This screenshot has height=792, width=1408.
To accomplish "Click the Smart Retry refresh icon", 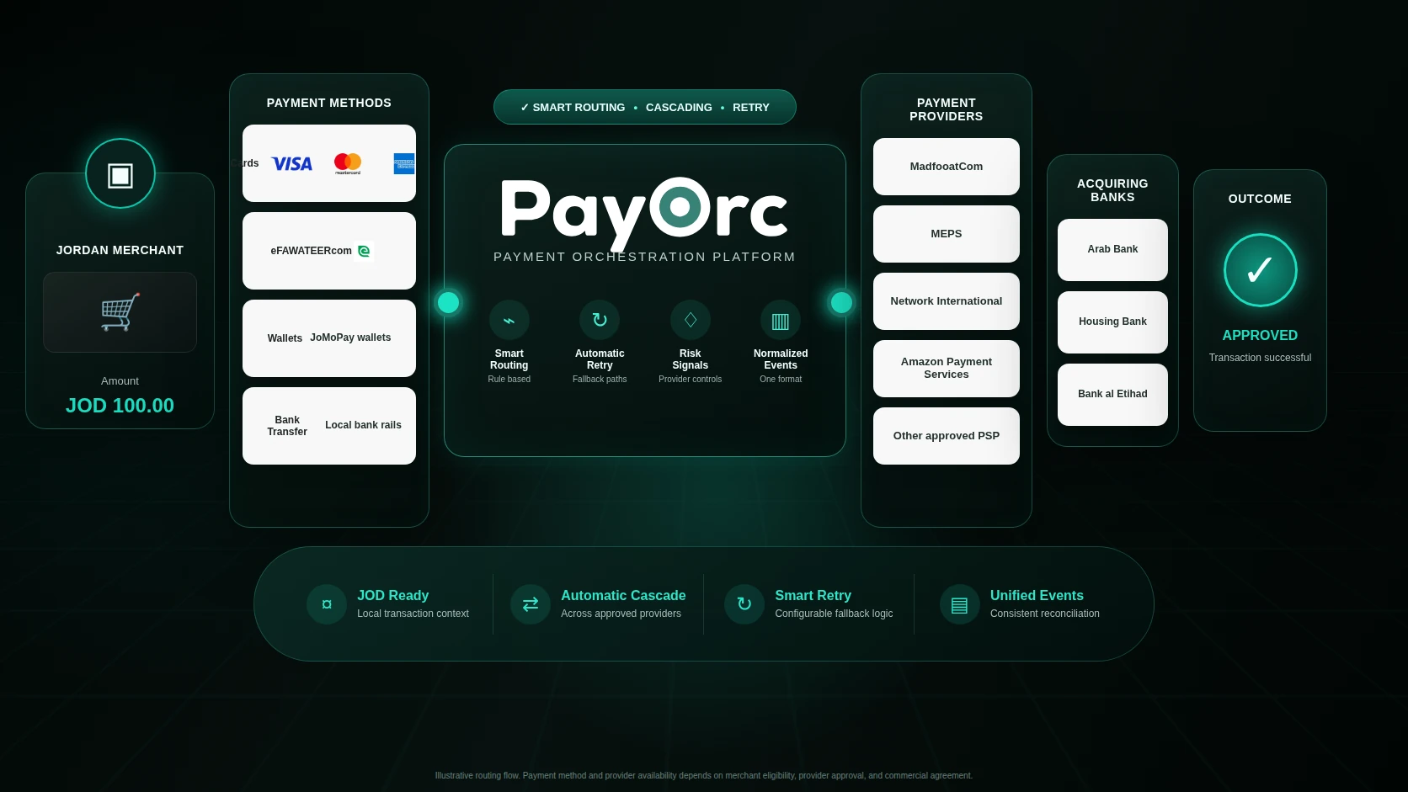I will click(x=744, y=604).
